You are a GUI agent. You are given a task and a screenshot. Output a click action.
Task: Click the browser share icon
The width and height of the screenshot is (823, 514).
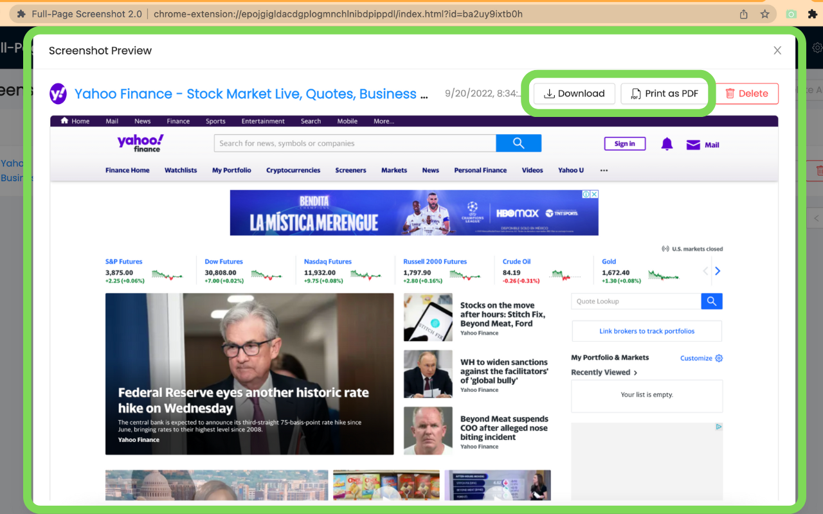(744, 13)
